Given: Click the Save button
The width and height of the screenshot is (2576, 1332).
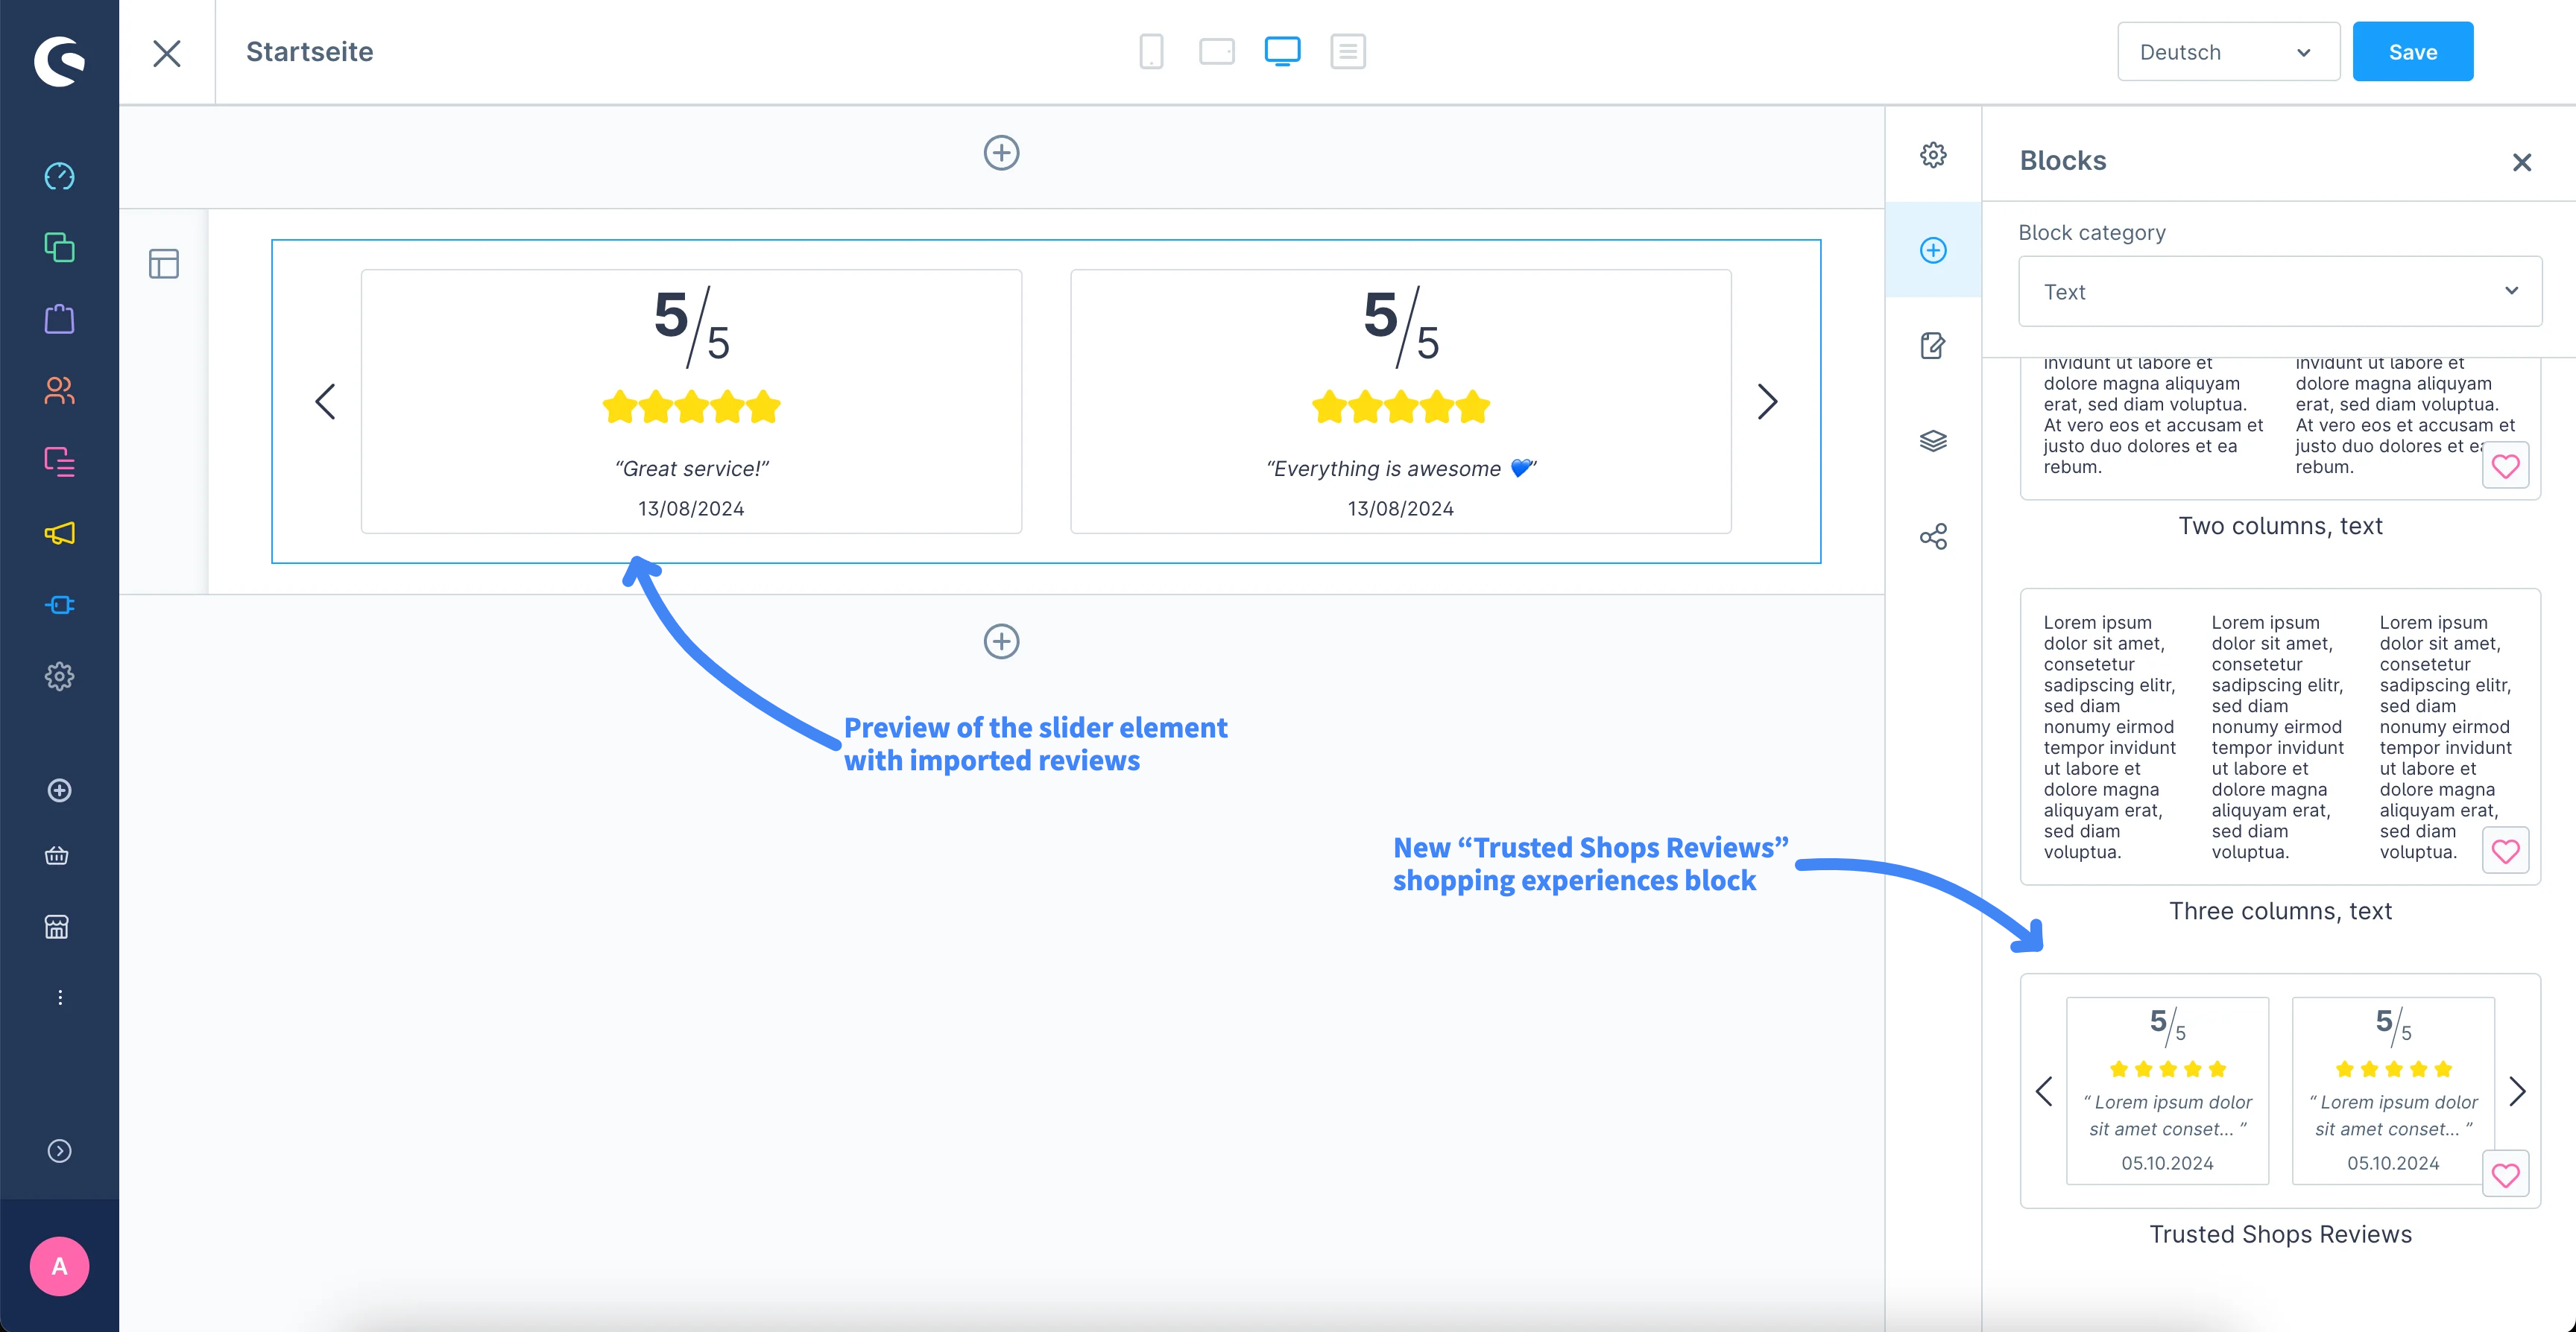Looking at the screenshot, I should click(x=2412, y=52).
